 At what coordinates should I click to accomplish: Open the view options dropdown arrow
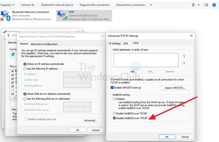198,5
